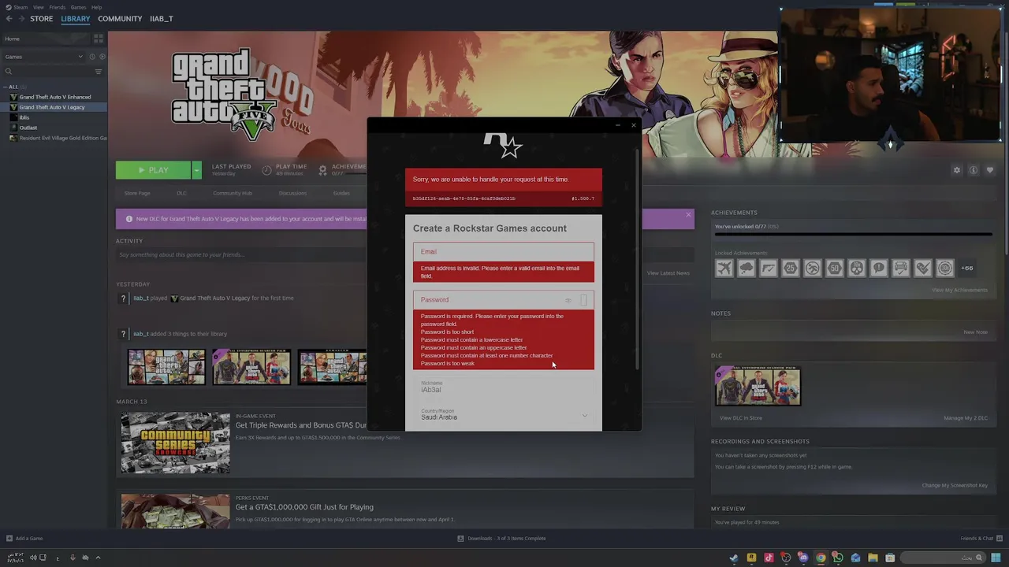Open the Steam menu
1009x567 pixels.
(17, 7)
